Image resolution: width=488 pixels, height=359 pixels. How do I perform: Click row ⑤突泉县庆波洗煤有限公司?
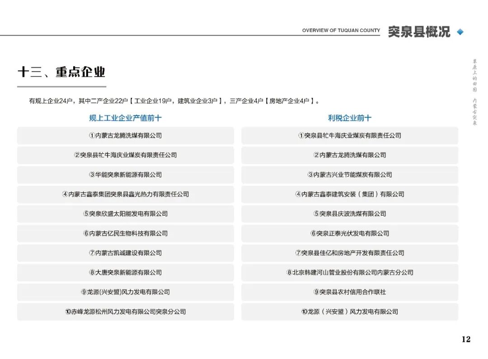[x=350, y=214]
